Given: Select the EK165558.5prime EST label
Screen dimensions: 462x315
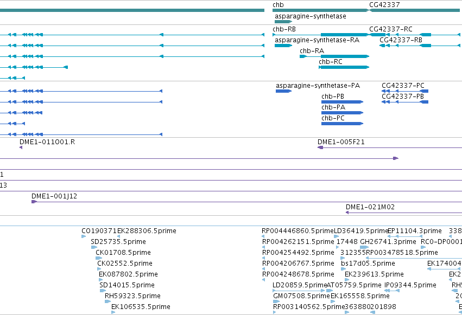Looking at the screenshot, I should pos(360,296).
